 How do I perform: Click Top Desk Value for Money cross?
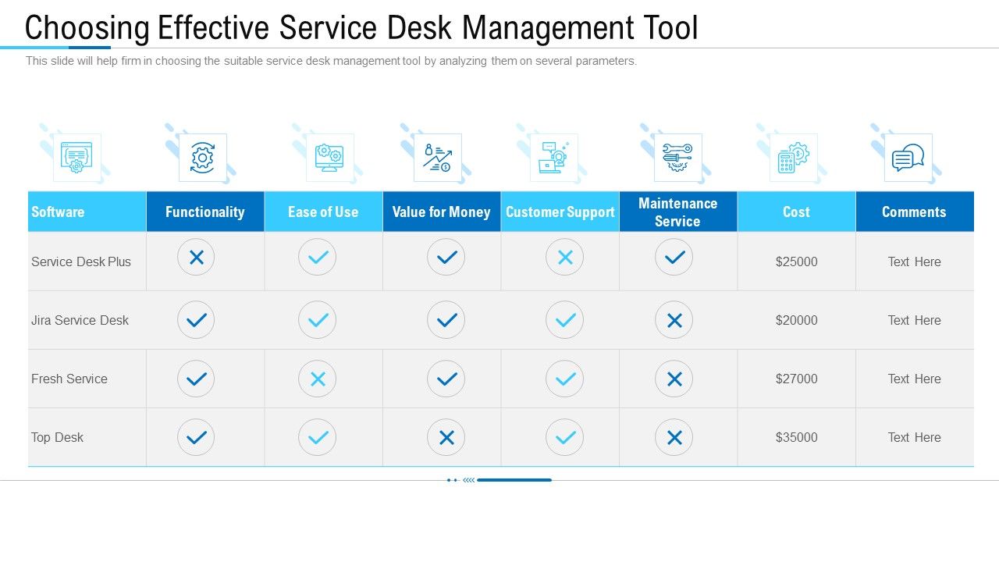[446, 438]
